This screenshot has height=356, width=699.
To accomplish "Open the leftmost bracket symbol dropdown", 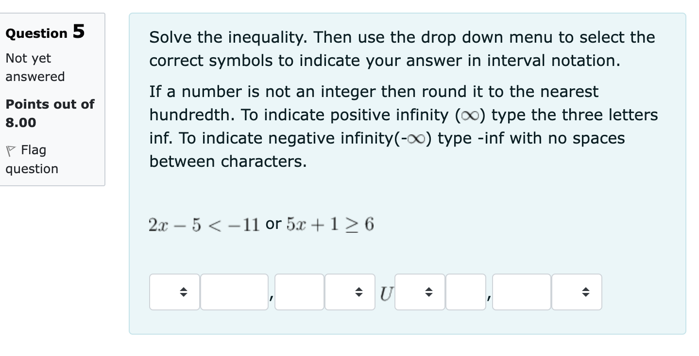I will [174, 291].
